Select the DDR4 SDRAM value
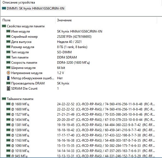This screenshot has width=162, height=158. coord(67,57)
